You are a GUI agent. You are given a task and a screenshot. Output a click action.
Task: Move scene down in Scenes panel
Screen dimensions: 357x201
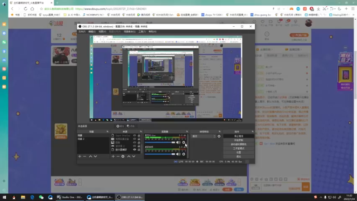click(x=95, y=156)
